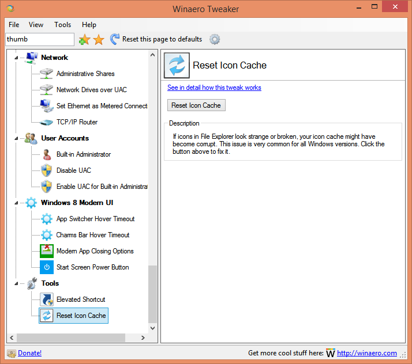Click the add to favorites star icon

[x=84, y=39]
